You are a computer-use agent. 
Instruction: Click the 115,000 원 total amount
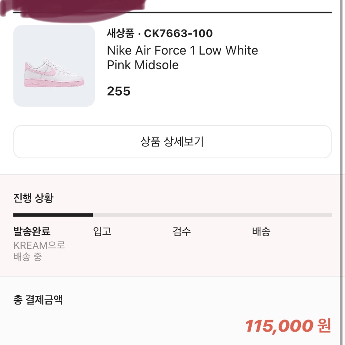(288, 326)
